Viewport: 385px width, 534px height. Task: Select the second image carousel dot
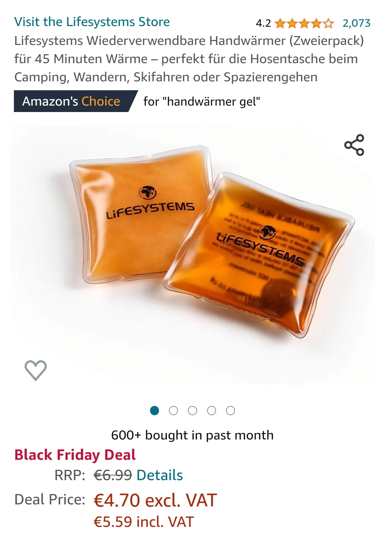[x=174, y=411]
